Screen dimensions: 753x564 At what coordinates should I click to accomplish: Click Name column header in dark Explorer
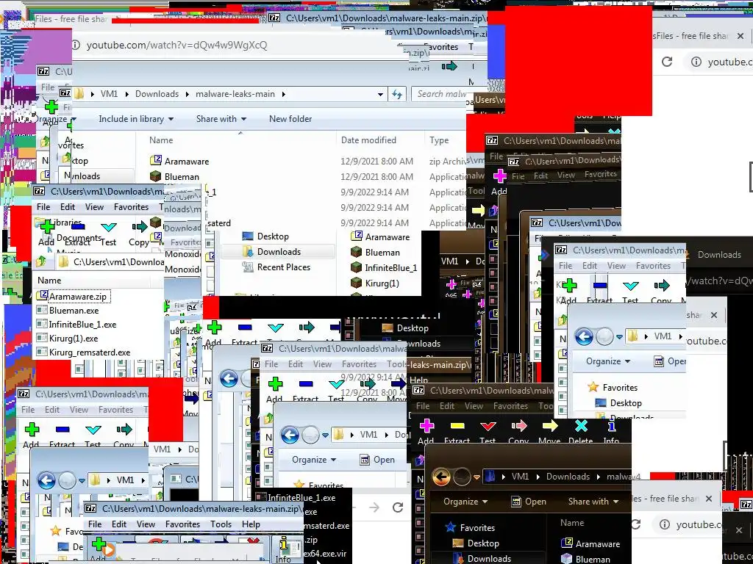[572, 523]
